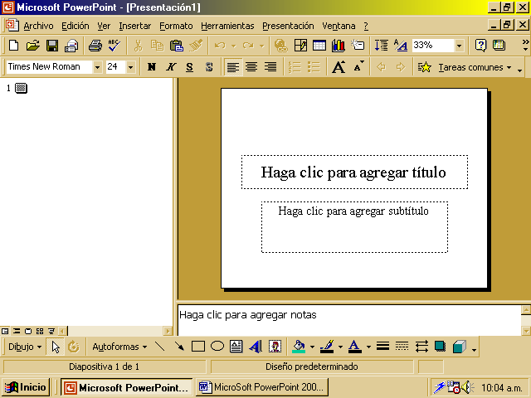The image size is (531, 398).
Task: Click the subtitle placeholder on slide
Action: coord(354,227)
